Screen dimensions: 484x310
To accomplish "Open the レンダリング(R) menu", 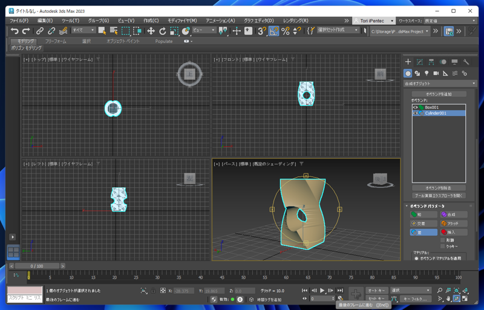I will coord(296,21).
